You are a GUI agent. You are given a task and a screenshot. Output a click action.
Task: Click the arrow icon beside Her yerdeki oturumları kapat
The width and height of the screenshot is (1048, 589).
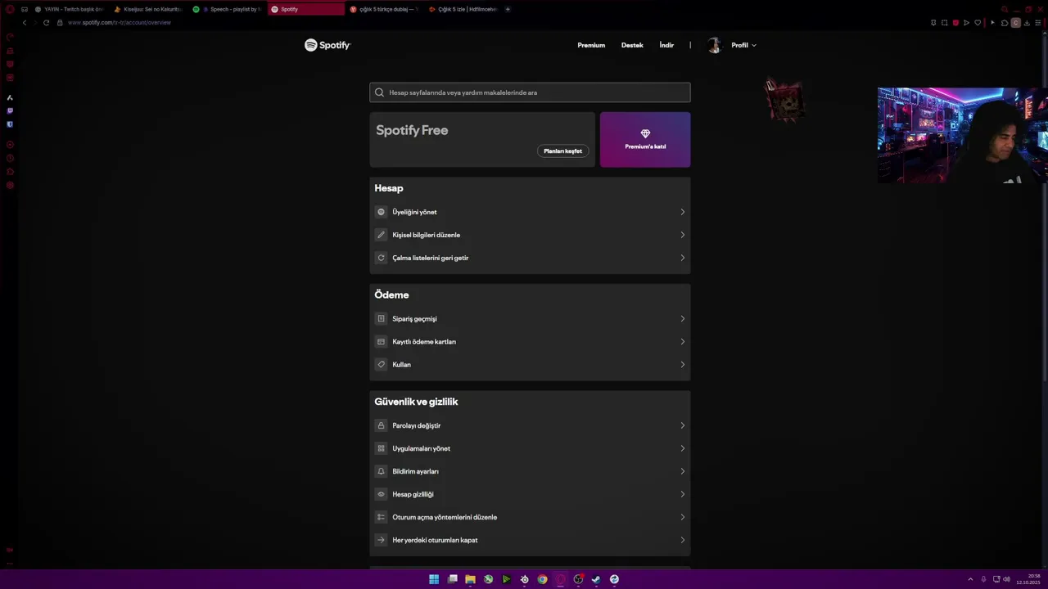pyautogui.click(x=381, y=540)
